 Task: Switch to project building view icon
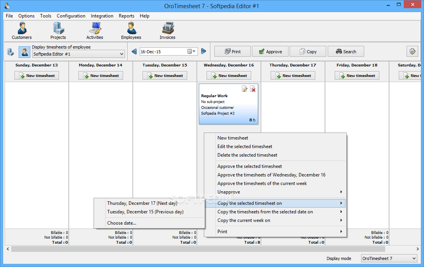click(x=10, y=52)
